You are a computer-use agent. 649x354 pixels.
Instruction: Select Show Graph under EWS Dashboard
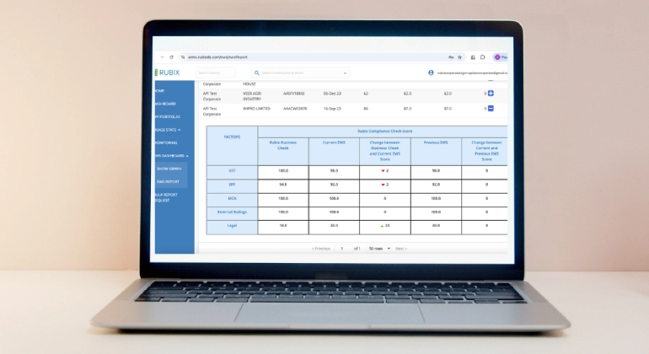(x=169, y=169)
